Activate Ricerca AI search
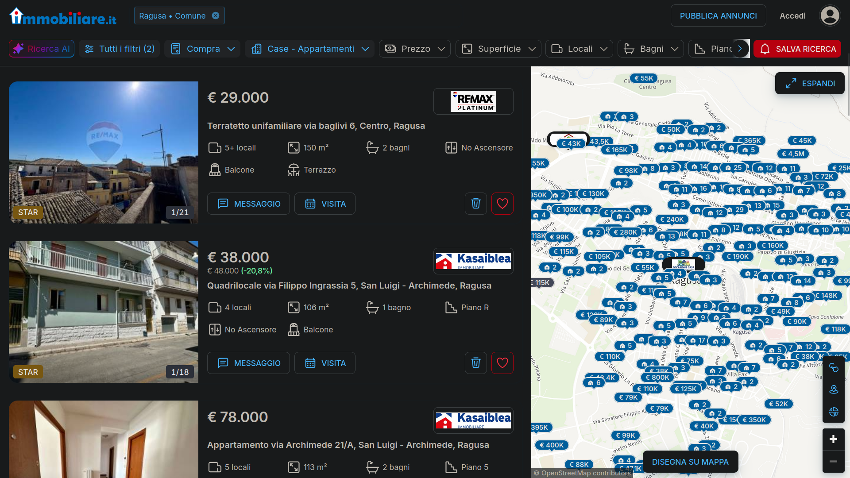 (42, 49)
